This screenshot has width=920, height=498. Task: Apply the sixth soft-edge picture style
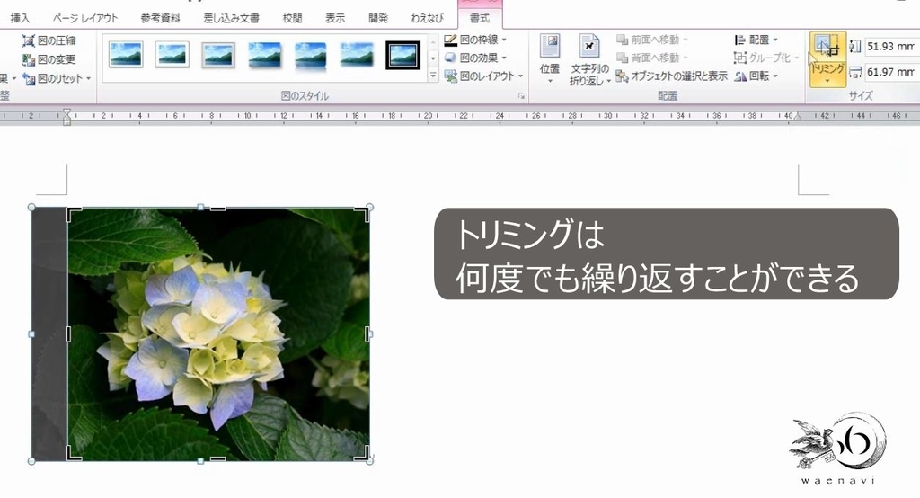(x=357, y=55)
